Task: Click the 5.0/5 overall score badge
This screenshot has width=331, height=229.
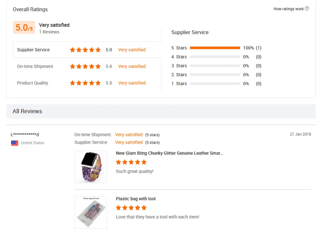Action: (x=24, y=28)
